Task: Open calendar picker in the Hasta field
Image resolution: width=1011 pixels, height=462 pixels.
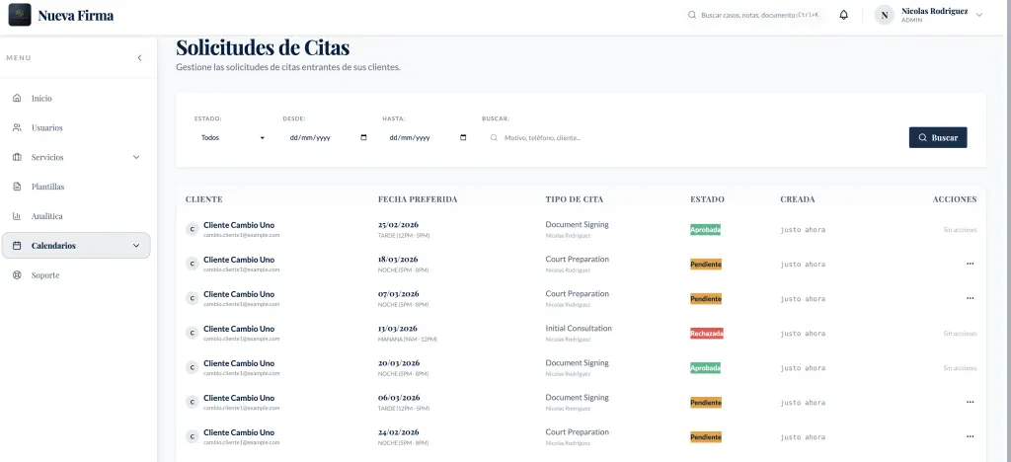Action: tap(463, 137)
